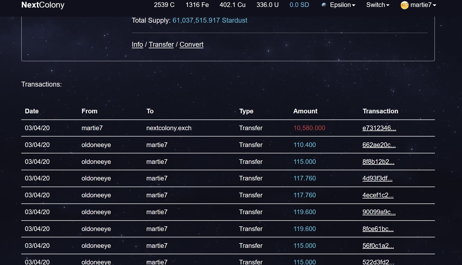Open the Epsilon planet dropdown
The image size is (462, 265).
pos(342,5)
